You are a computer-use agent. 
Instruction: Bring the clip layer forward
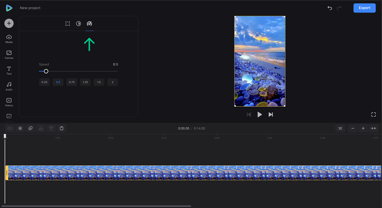41,128
